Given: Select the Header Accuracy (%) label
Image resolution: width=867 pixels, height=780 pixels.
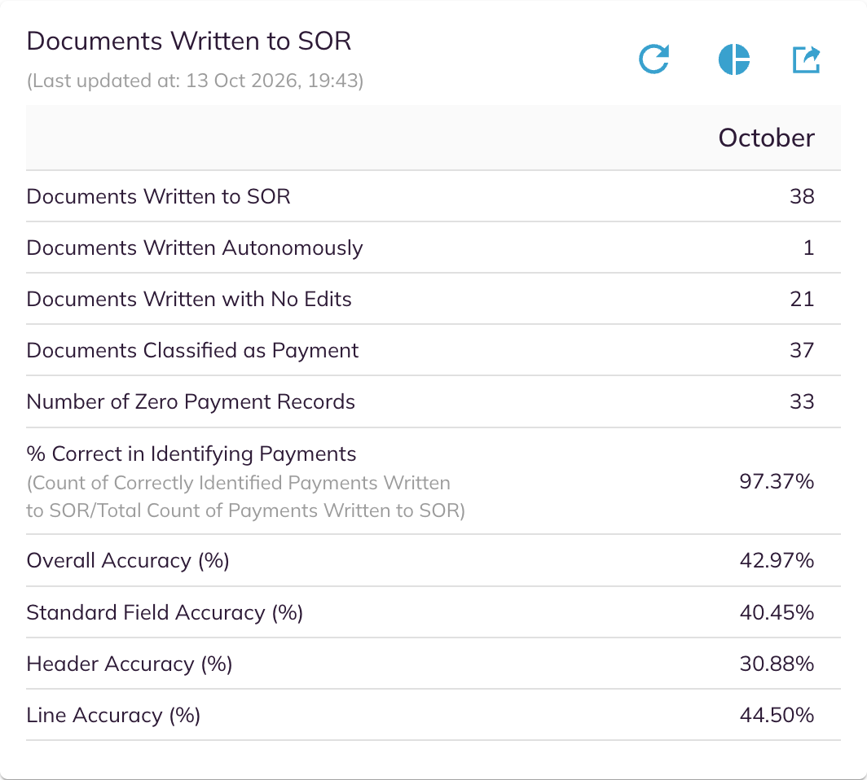Looking at the screenshot, I should pos(130,664).
